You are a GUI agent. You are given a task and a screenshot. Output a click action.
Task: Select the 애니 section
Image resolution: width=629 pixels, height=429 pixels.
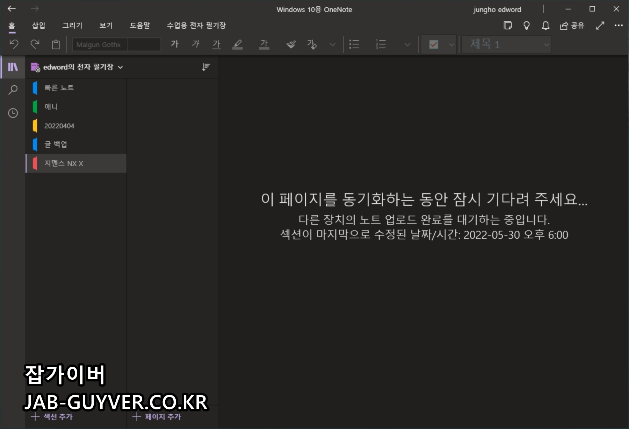pyautogui.click(x=76, y=107)
